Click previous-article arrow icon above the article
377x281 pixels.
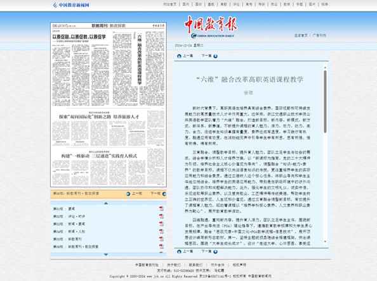pyautogui.click(x=179, y=56)
